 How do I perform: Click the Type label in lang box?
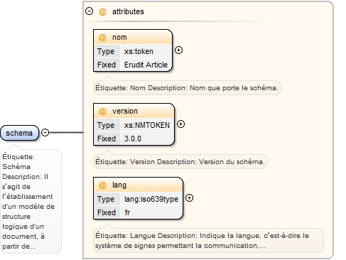pyautogui.click(x=106, y=199)
